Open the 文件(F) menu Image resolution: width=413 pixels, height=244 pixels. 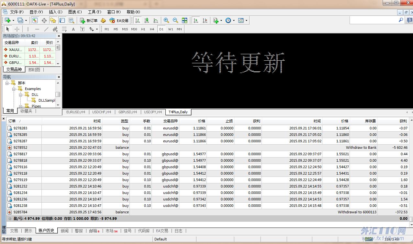click(x=17, y=12)
